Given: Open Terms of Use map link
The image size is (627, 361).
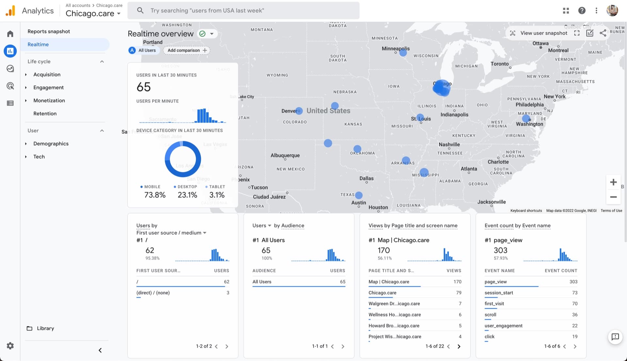Looking at the screenshot, I should coord(611,211).
